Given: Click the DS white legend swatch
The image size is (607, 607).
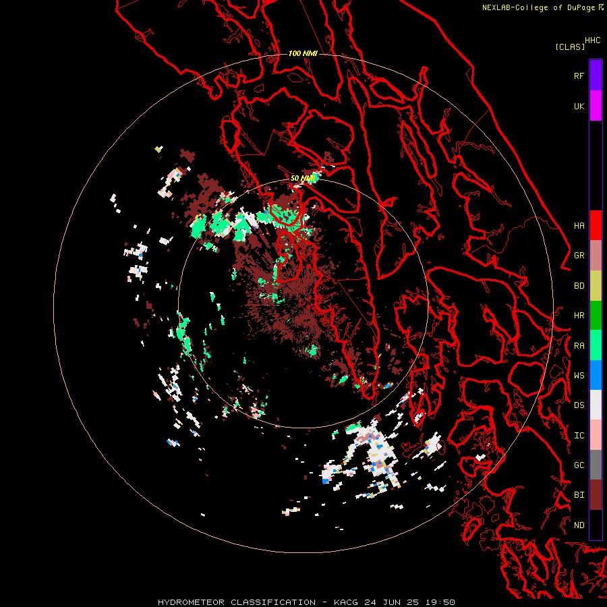Looking at the screenshot, I should [x=596, y=405].
